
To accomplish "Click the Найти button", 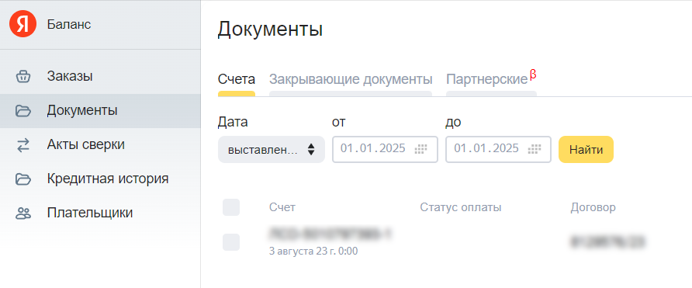I will pyautogui.click(x=586, y=149).
